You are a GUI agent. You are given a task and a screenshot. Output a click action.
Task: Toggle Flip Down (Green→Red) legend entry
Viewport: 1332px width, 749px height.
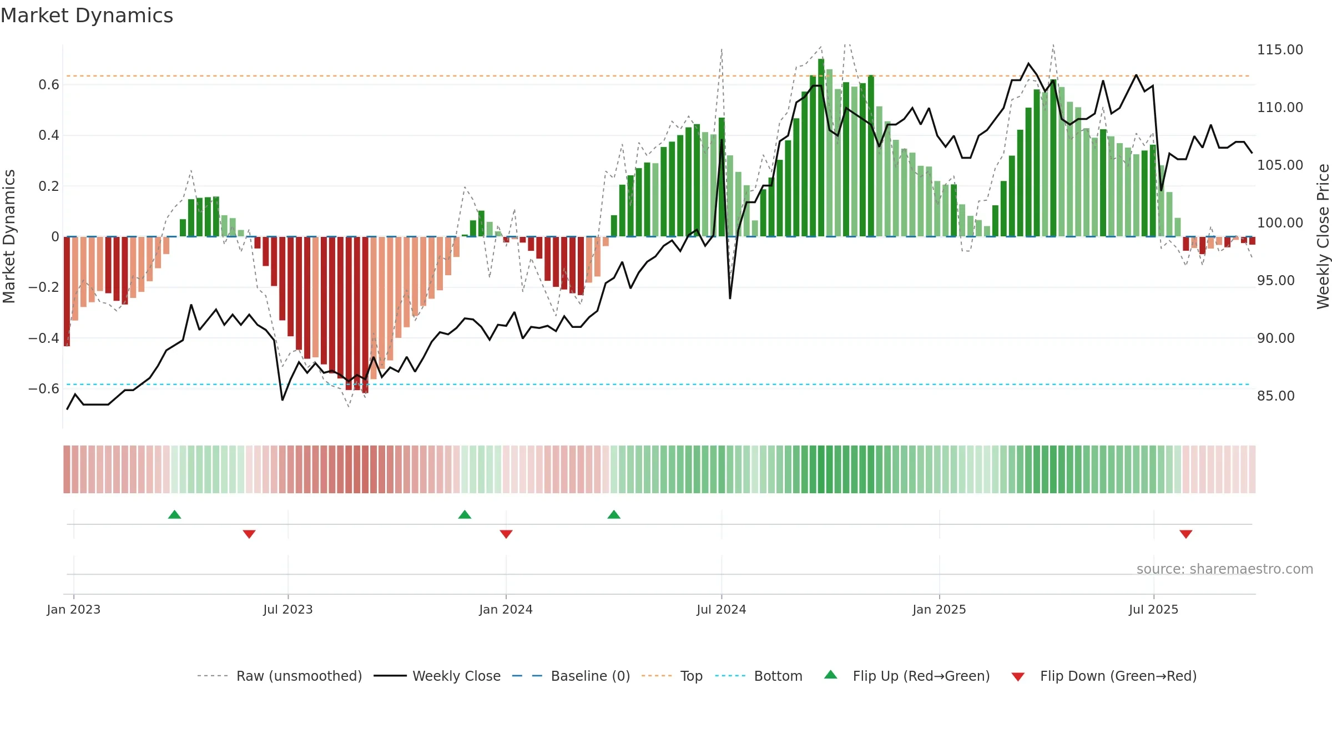point(1103,676)
